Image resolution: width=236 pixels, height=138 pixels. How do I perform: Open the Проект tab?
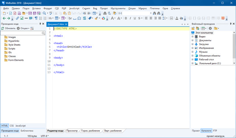(196, 131)
